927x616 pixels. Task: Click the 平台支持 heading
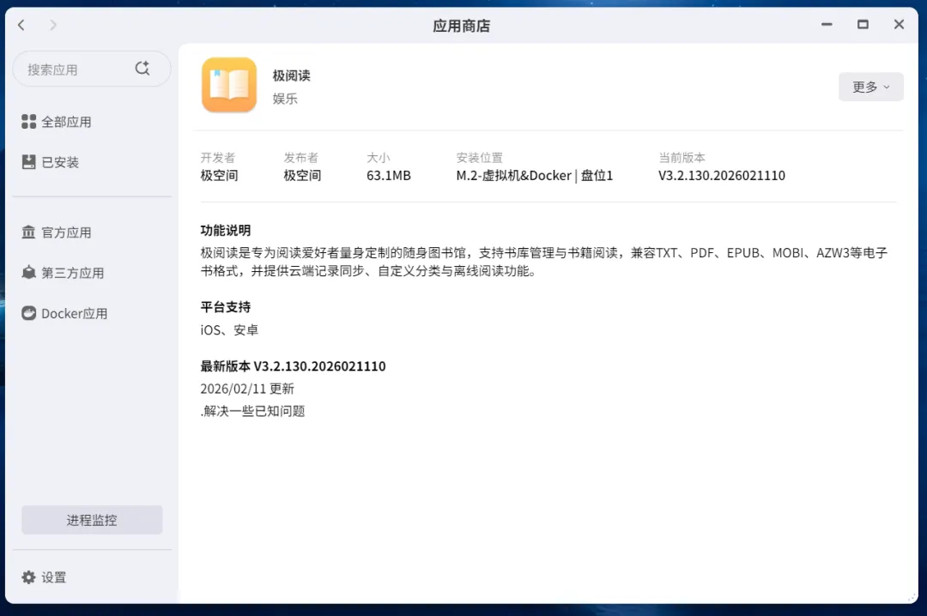(x=225, y=307)
